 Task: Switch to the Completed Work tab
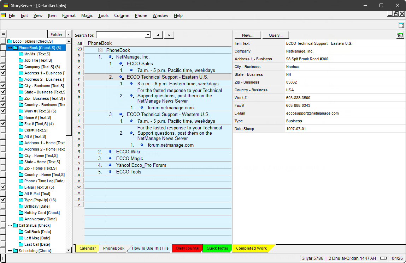click(252, 248)
